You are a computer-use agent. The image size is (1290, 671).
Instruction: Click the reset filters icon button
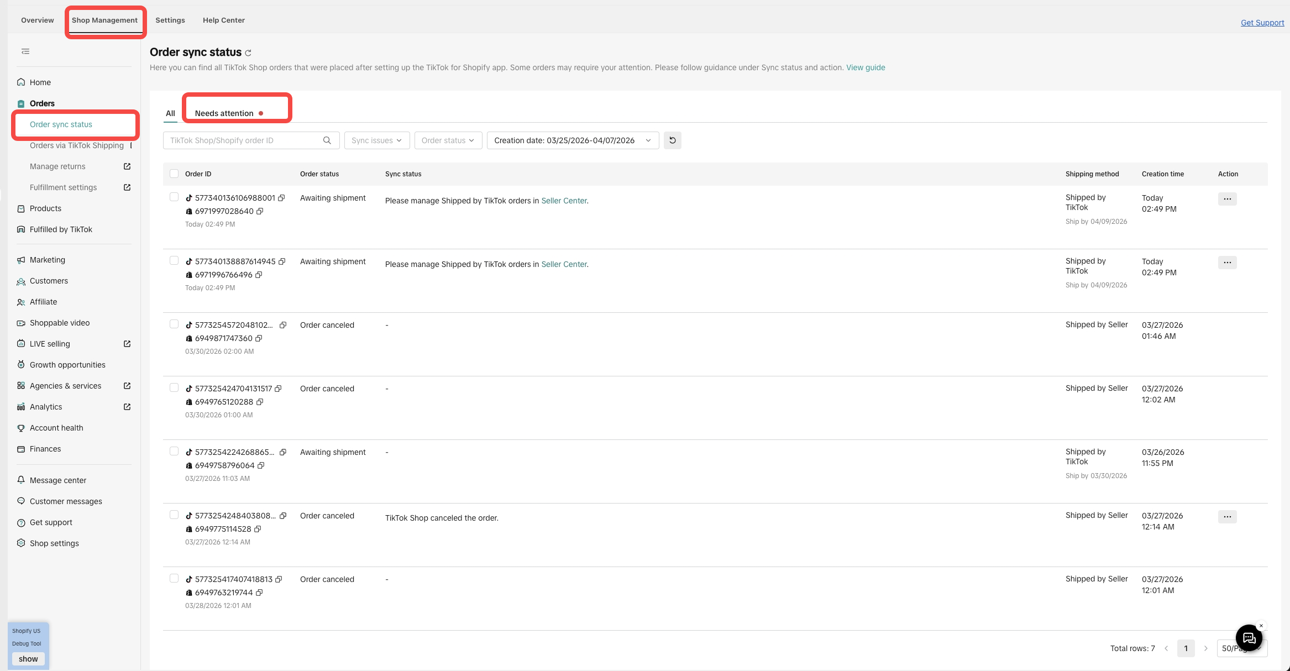(x=673, y=140)
